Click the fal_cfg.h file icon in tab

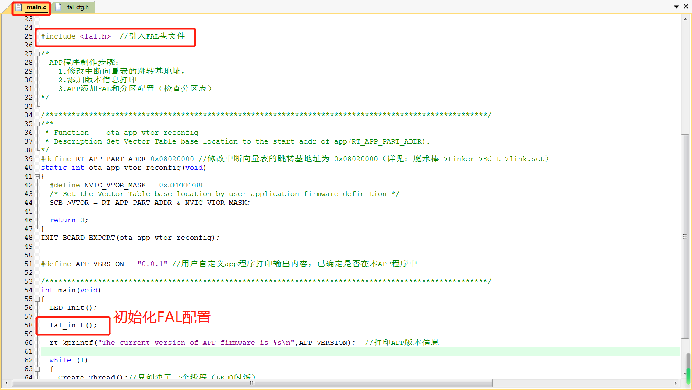(x=58, y=7)
